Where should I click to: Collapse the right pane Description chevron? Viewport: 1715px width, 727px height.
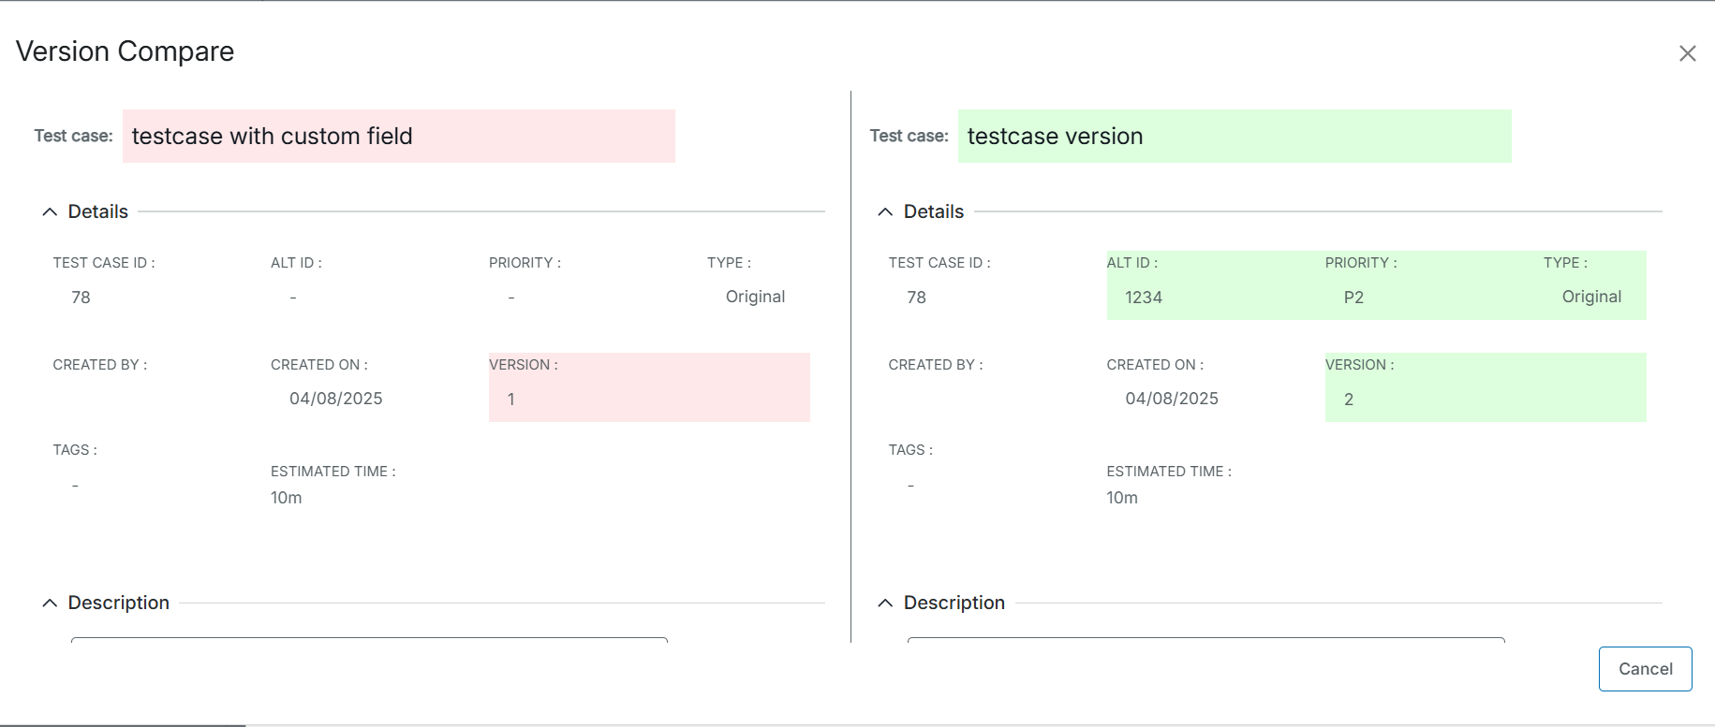click(x=885, y=603)
